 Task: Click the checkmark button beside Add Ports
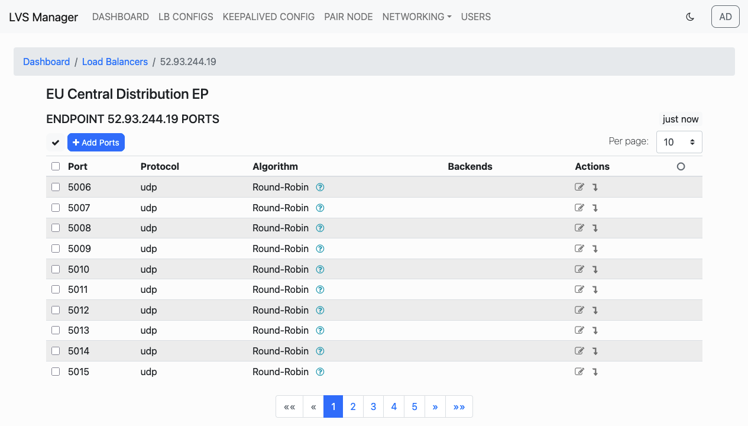(56, 143)
